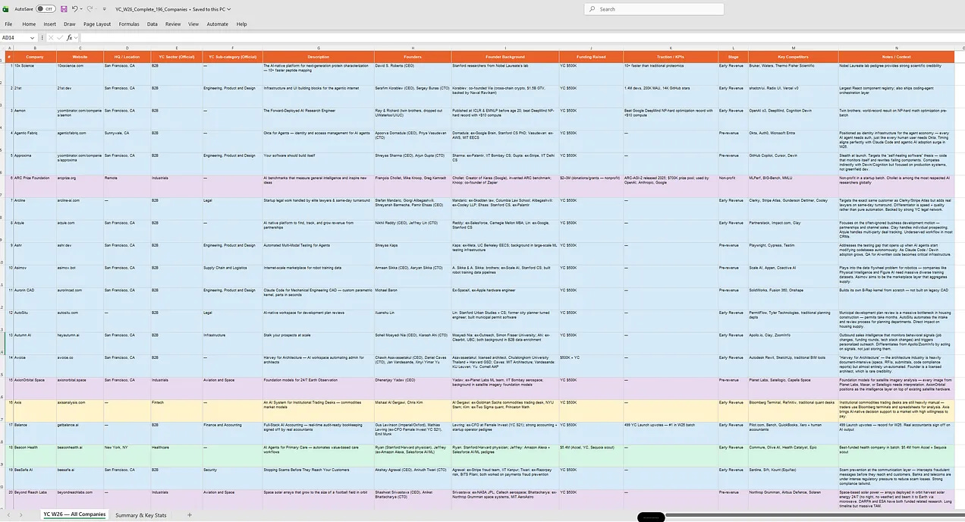
Task: Click the Beacon Health company cell
Action: click(35, 455)
